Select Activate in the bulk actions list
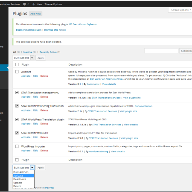The height and width of the screenshot is (192, 192). (x=23, y=176)
